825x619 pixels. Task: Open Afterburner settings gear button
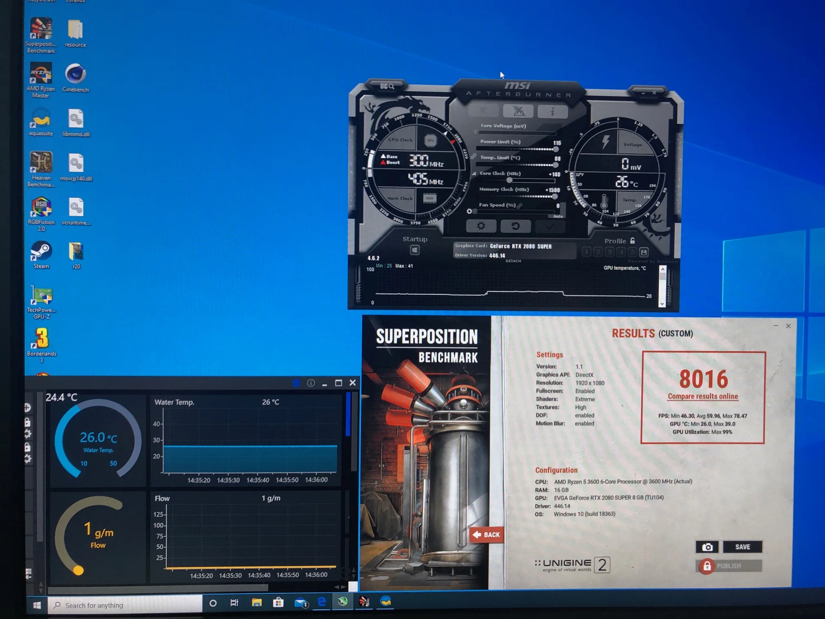pos(481,226)
